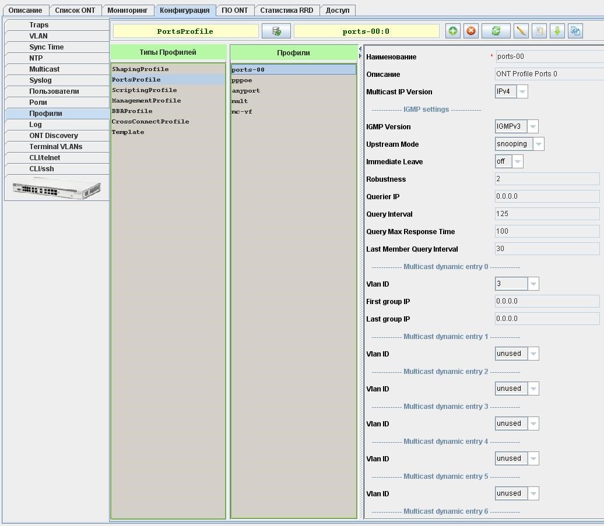604x526 pixels.
Task: Click the database reload icon beside PortsProfile
Action: (x=276, y=31)
